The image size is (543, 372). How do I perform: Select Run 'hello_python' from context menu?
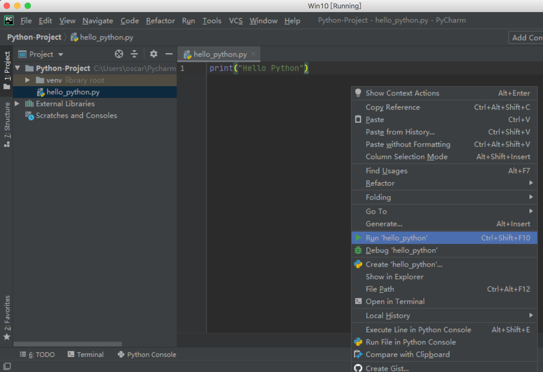click(396, 238)
